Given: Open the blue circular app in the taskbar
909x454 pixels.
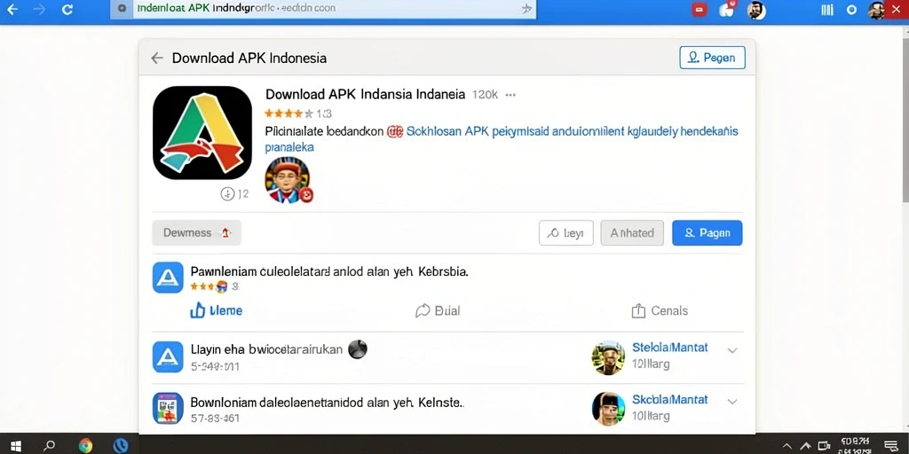Looking at the screenshot, I should tap(121, 445).
